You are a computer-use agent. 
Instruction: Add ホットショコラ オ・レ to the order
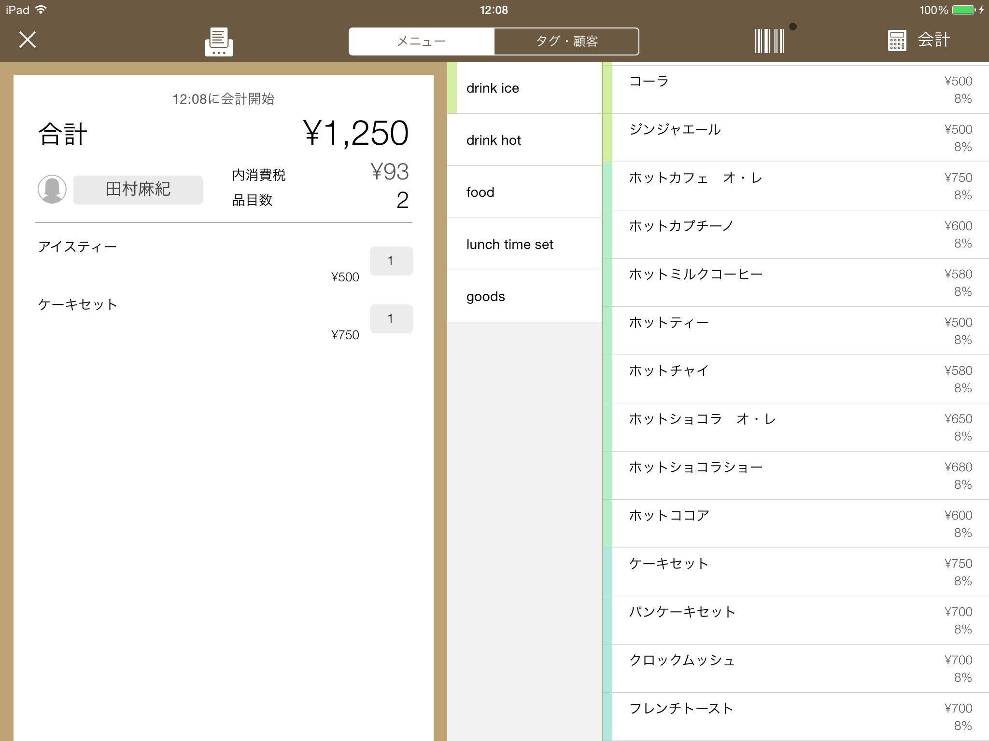pos(796,427)
